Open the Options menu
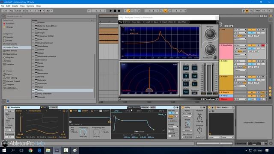The height and width of the screenshot is (154, 274). (x=30, y=6)
